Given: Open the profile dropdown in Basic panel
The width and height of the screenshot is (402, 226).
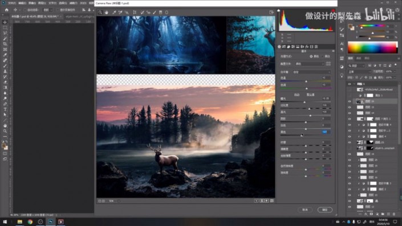Looking at the screenshot, I should coord(310,64).
